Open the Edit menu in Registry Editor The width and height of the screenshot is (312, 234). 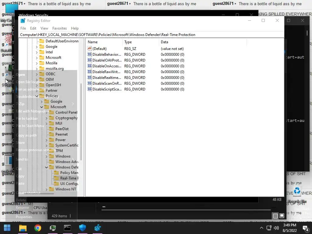[x=33, y=28]
